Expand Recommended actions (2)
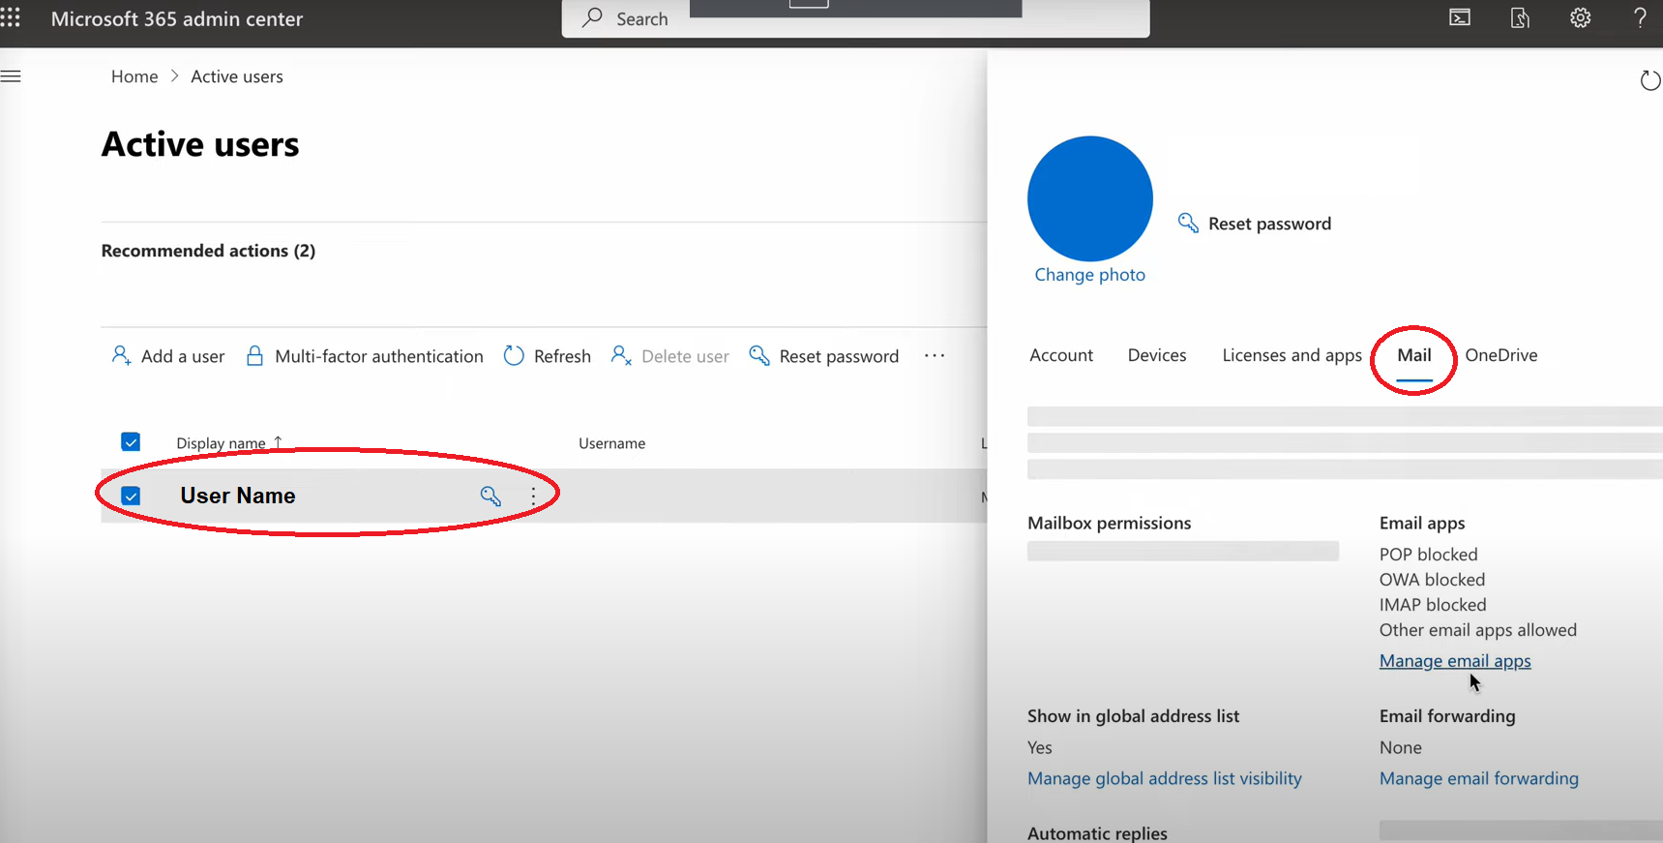This screenshot has height=843, width=1663. [208, 251]
